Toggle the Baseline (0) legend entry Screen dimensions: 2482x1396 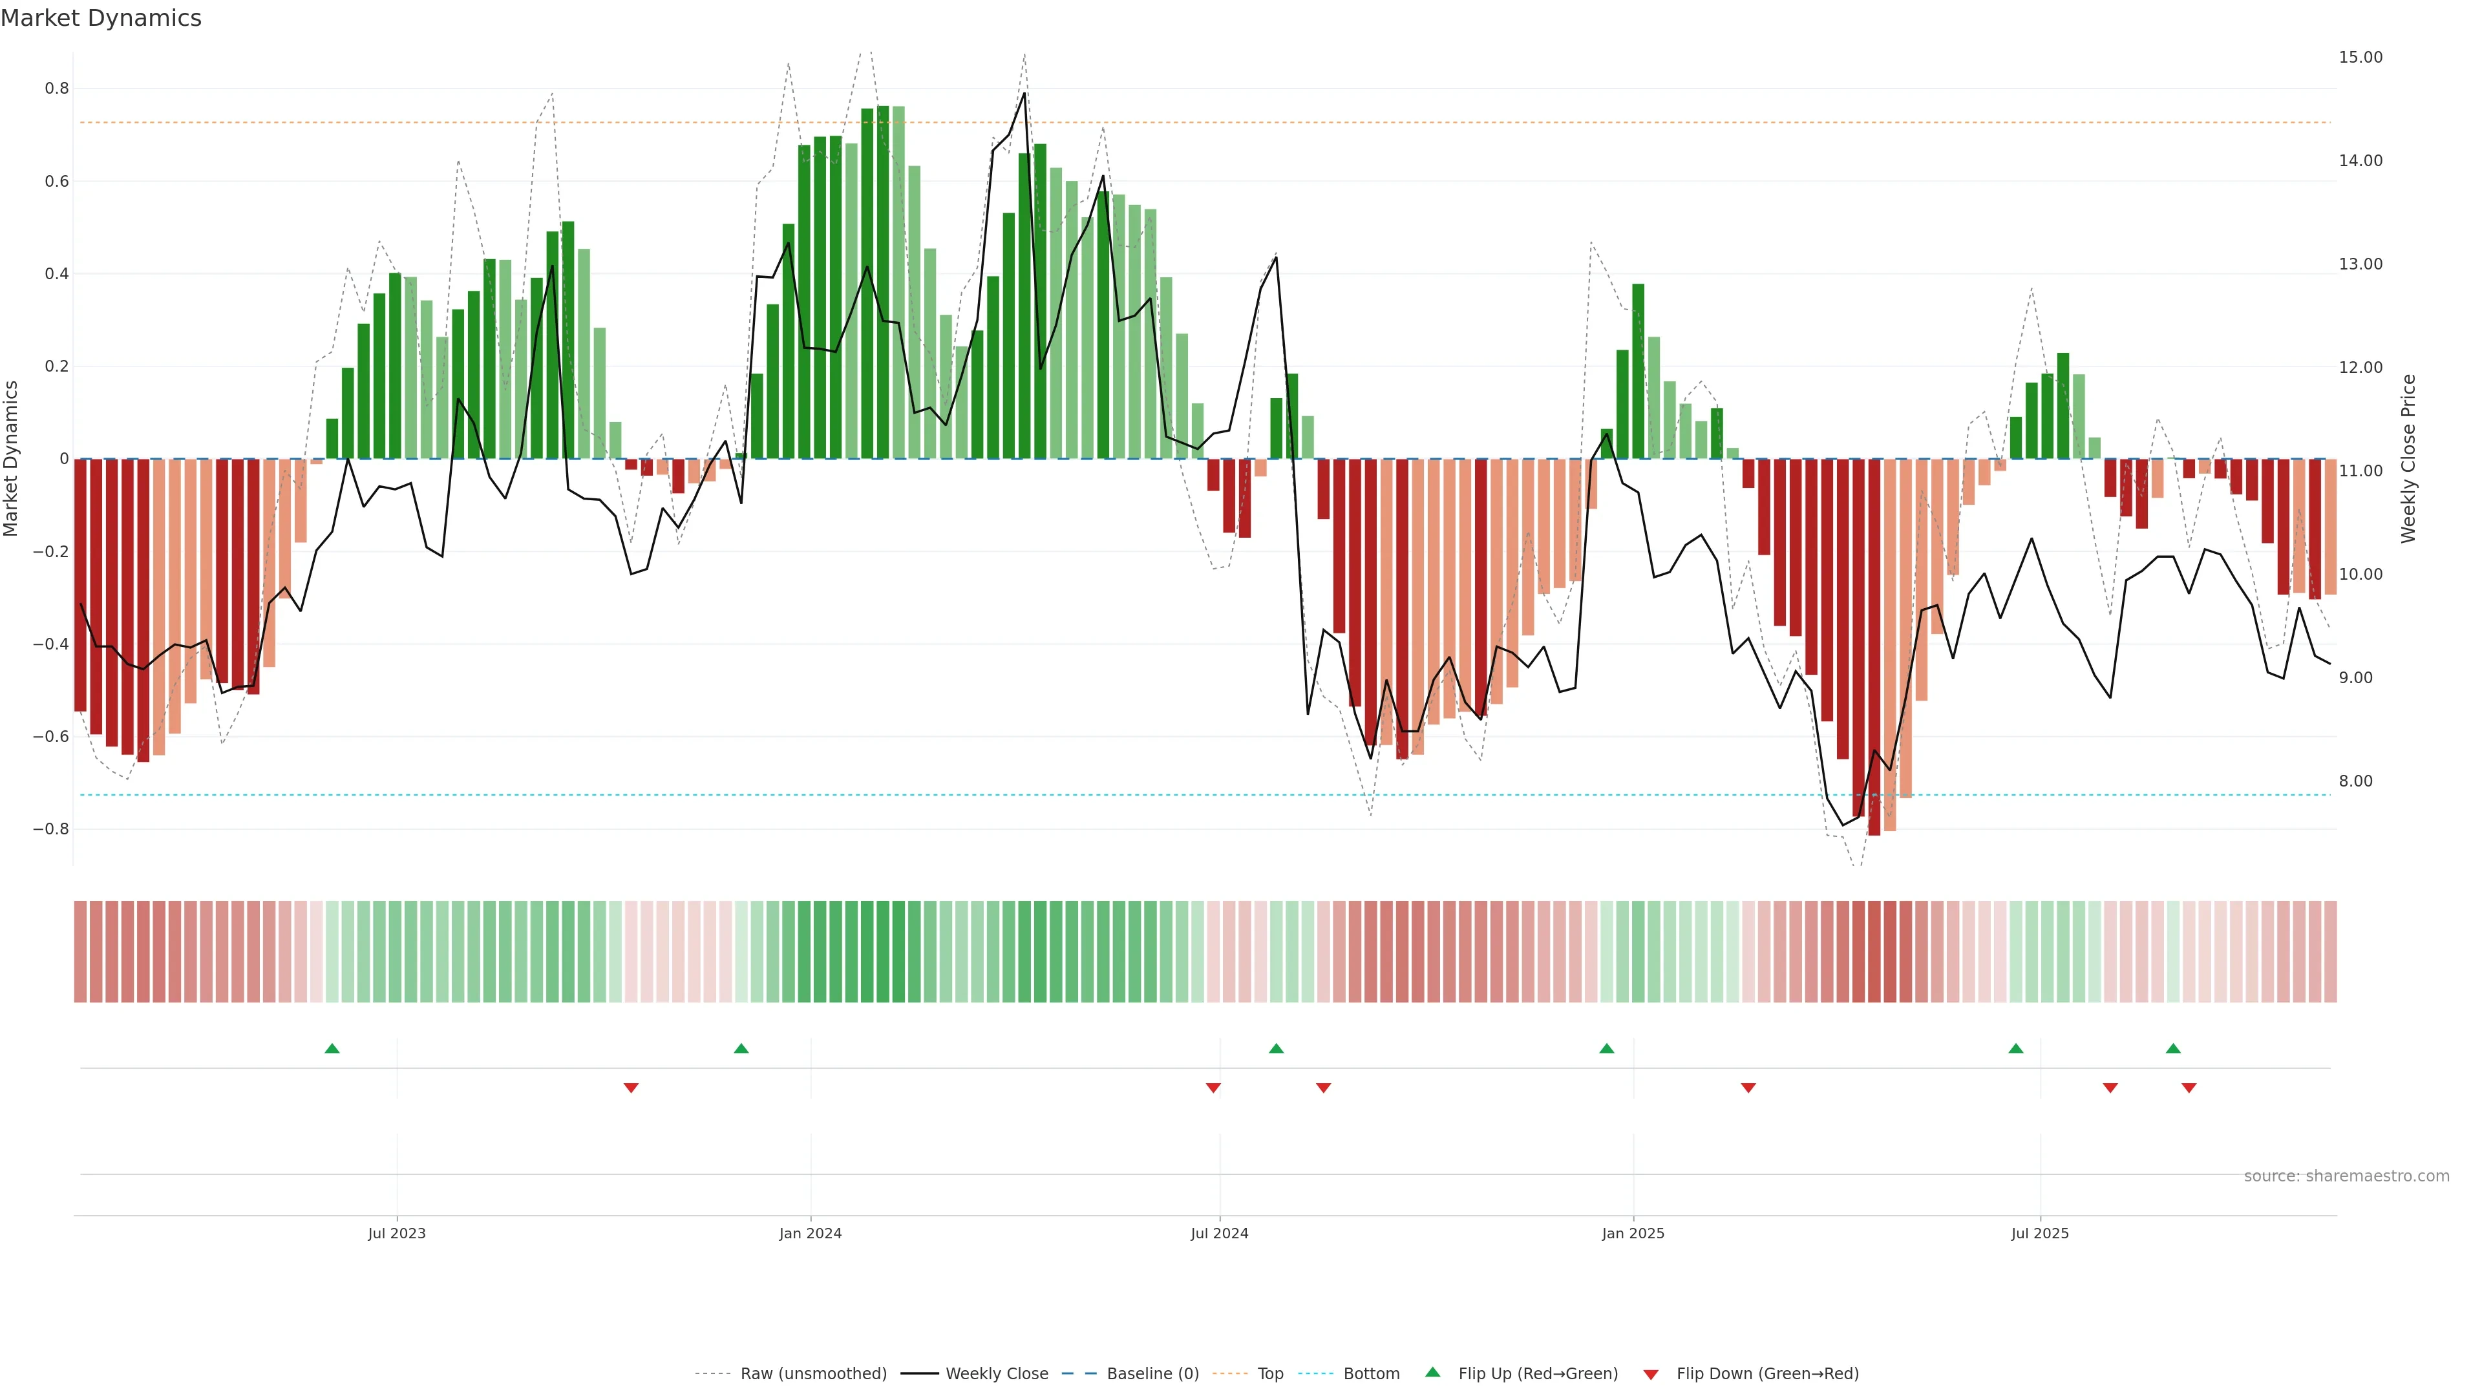coord(1152,1374)
